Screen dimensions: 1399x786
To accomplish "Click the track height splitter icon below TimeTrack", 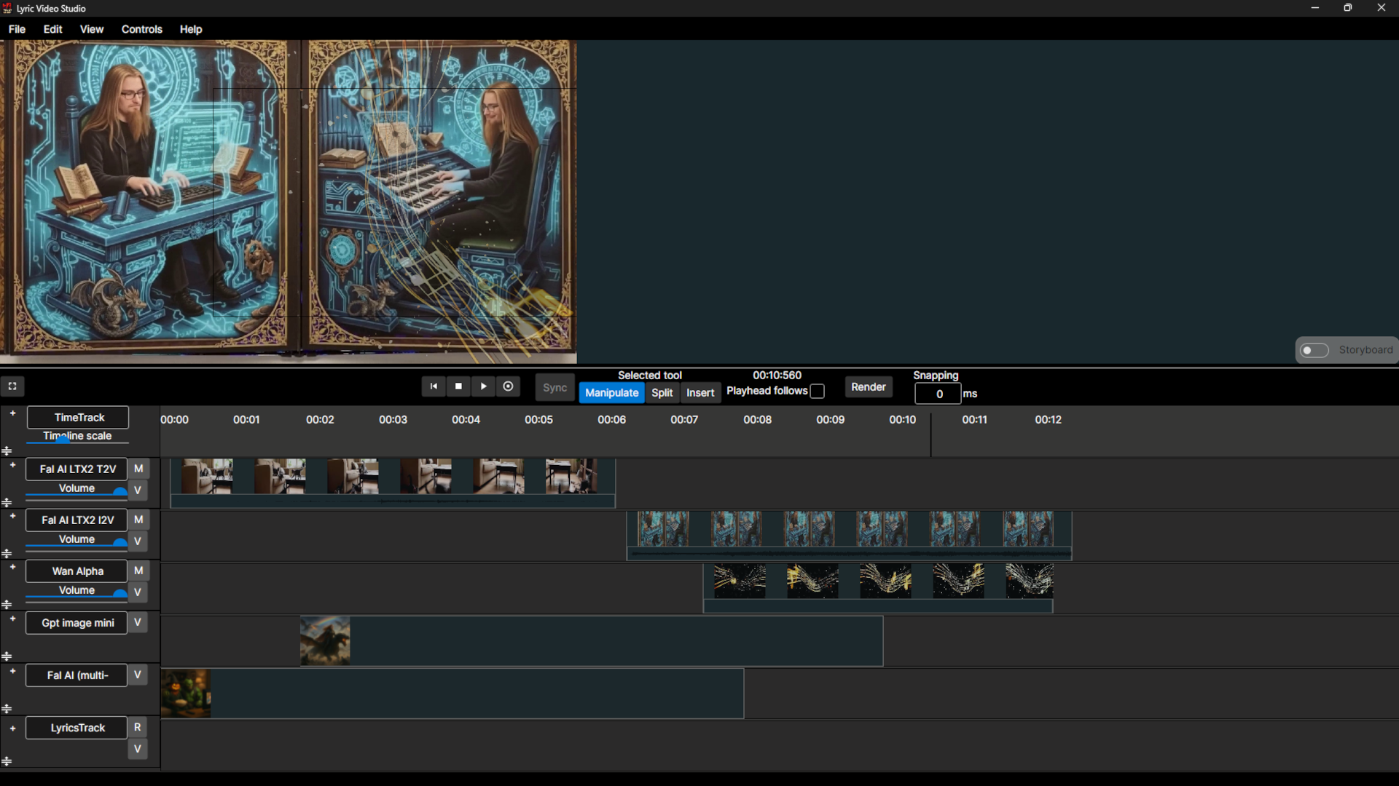I will (7, 450).
